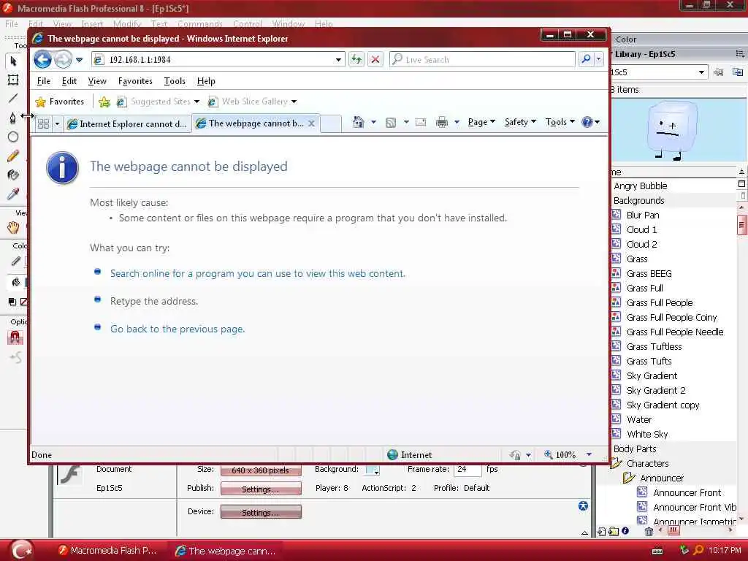The width and height of the screenshot is (748, 561).
Task: Toggle the Snap to Objects magnet option
Action: (15, 337)
